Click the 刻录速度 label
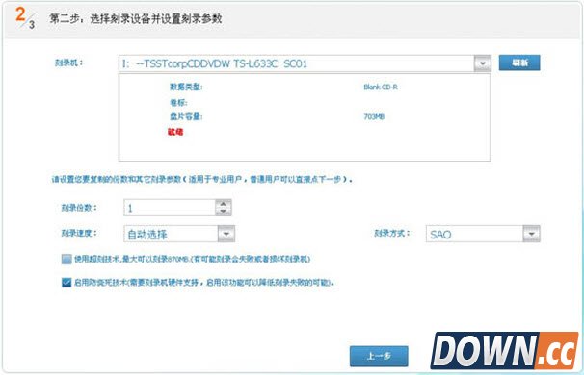The image size is (584, 375). [x=79, y=233]
